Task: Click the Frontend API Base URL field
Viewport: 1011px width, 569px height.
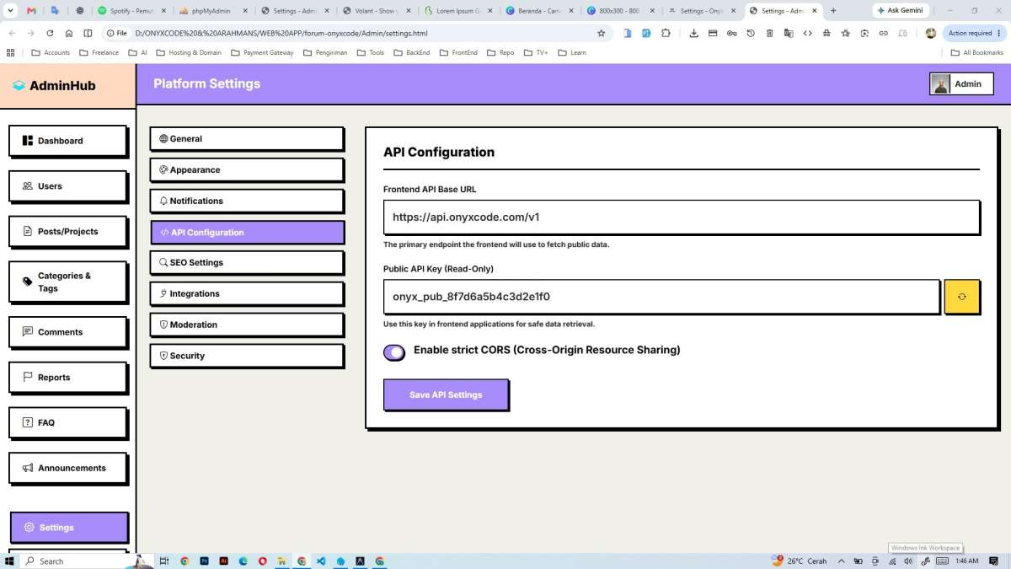Action: click(x=681, y=217)
